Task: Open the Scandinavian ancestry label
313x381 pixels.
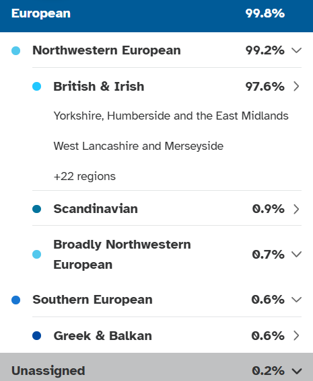Action: tap(96, 209)
